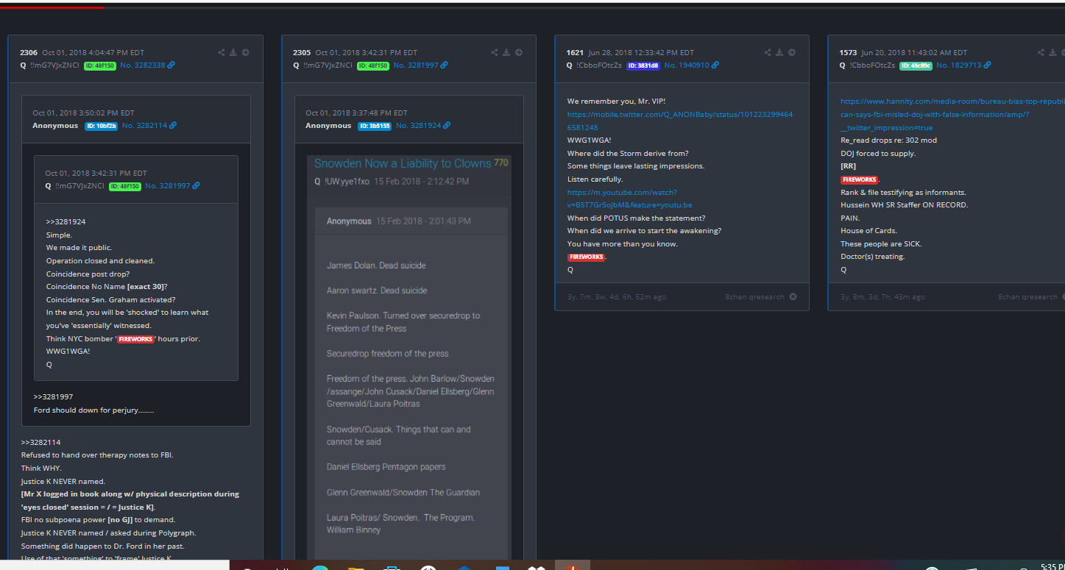Click chain link icon beside No. 3282114
The image size is (1065, 570).
[x=173, y=126]
